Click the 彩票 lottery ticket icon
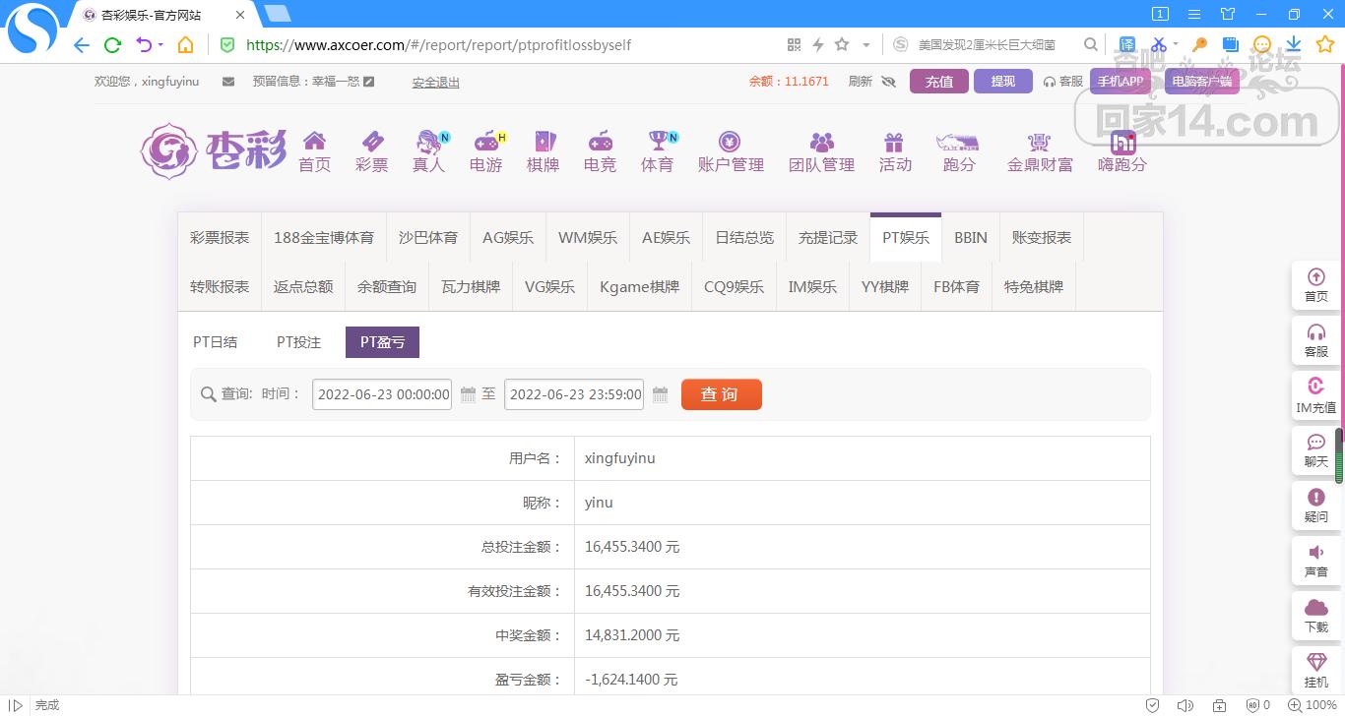 tap(371, 142)
